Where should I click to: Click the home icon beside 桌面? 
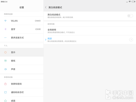click(5, 101)
